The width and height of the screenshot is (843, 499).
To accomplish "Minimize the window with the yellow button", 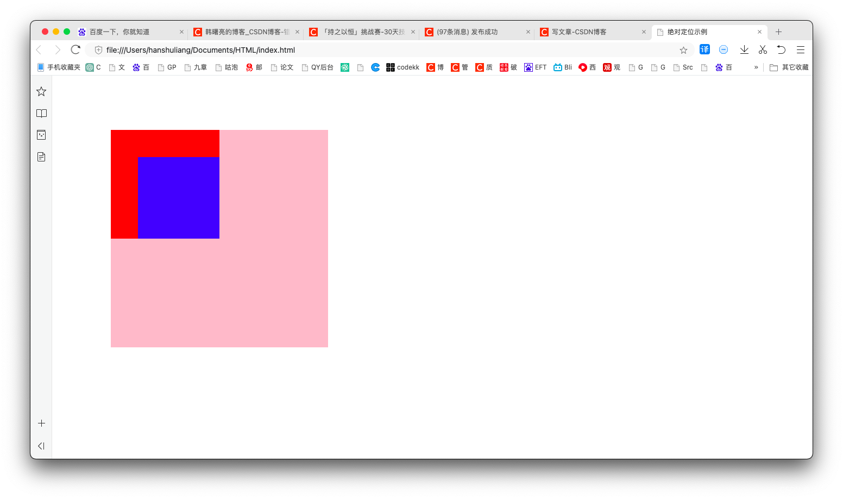I will pyautogui.click(x=56, y=32).
